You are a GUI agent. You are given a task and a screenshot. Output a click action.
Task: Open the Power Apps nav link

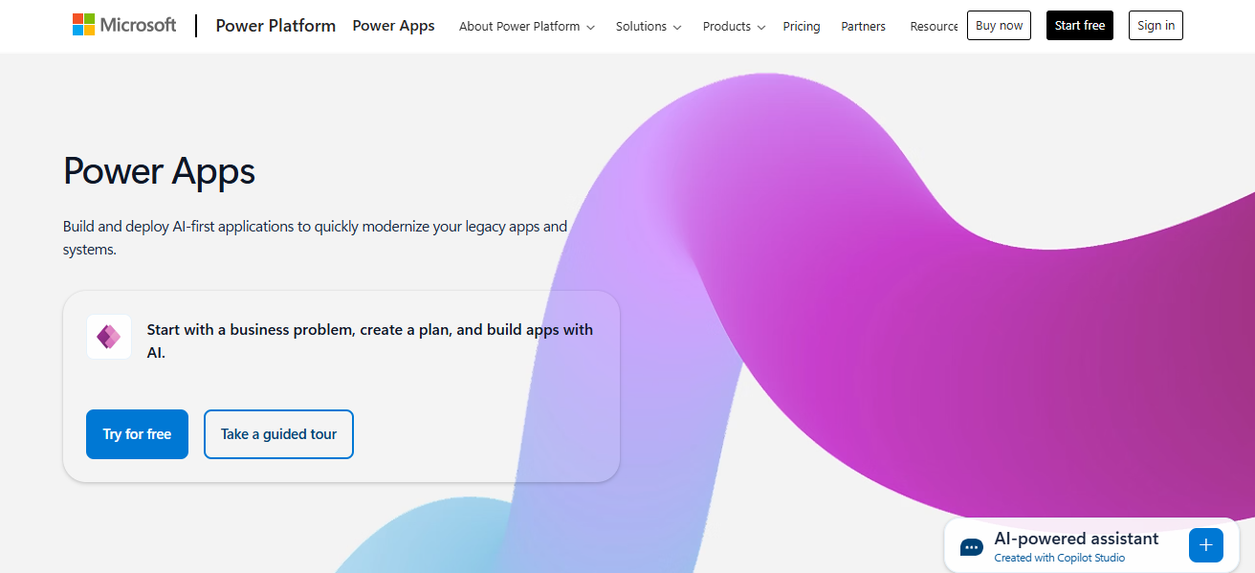pos(393,26)
